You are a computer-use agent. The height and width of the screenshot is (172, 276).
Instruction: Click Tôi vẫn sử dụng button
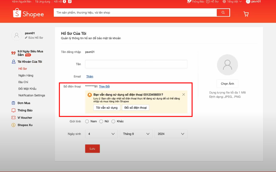point(107,108)
